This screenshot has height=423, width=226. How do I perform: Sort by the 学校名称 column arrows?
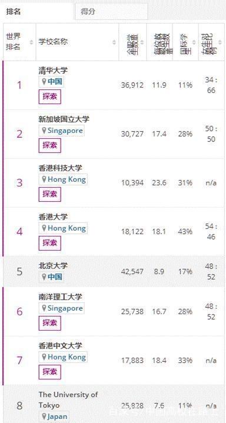[114, 42]
